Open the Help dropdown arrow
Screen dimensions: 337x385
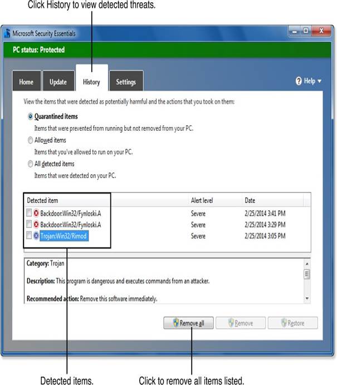320,81
